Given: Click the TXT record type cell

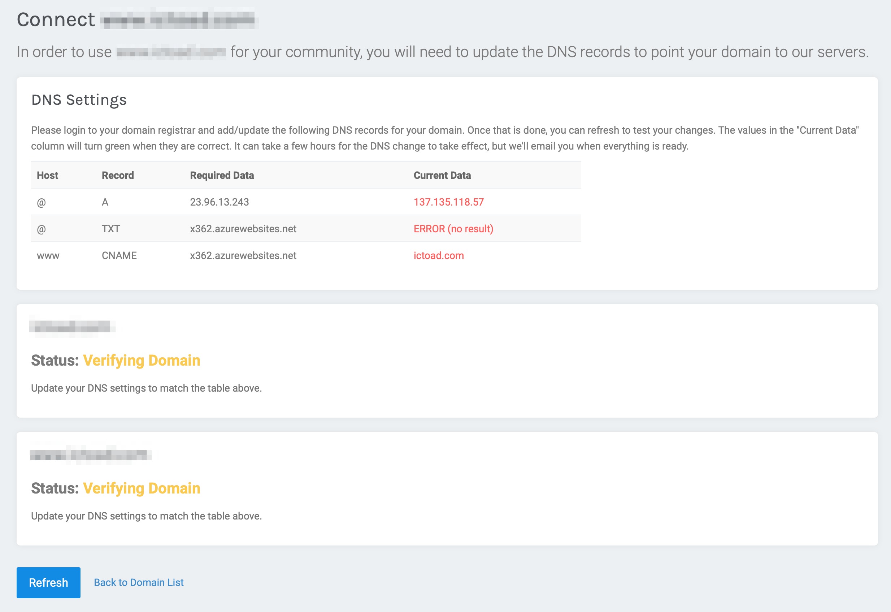Looking at the screenshot, I should pyautogui.click(x=110, y=229).
